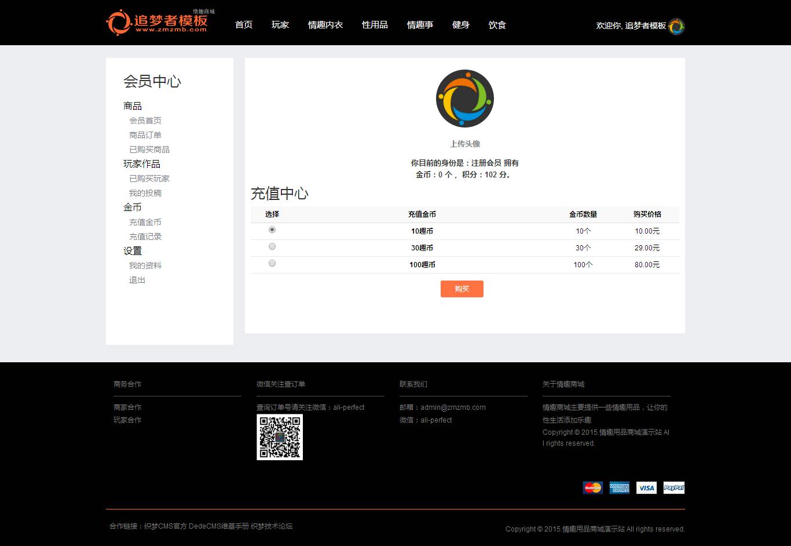Select the 30趣币 radio option
Image resolution: width=791 pixels, height=546 pixels.
pos(272,247)
